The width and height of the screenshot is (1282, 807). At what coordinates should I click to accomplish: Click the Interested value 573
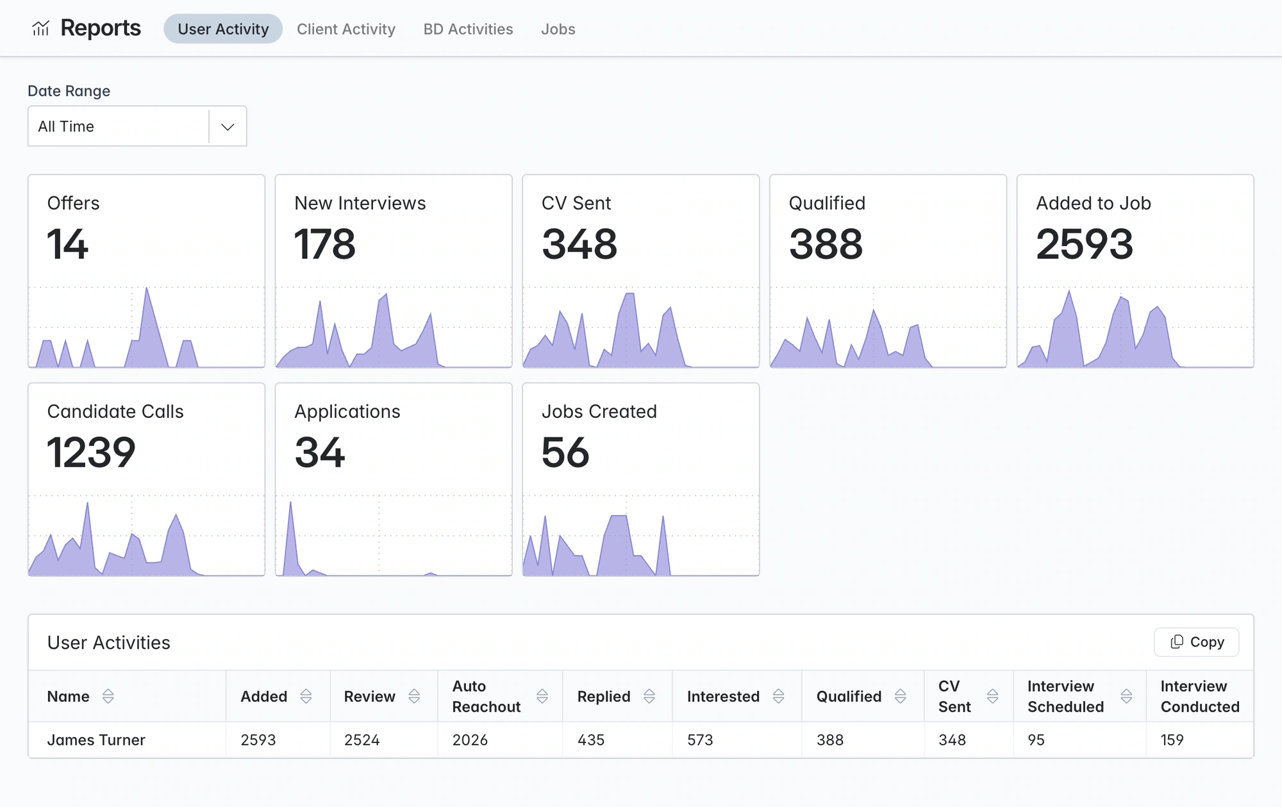click(x=700, y=740)
